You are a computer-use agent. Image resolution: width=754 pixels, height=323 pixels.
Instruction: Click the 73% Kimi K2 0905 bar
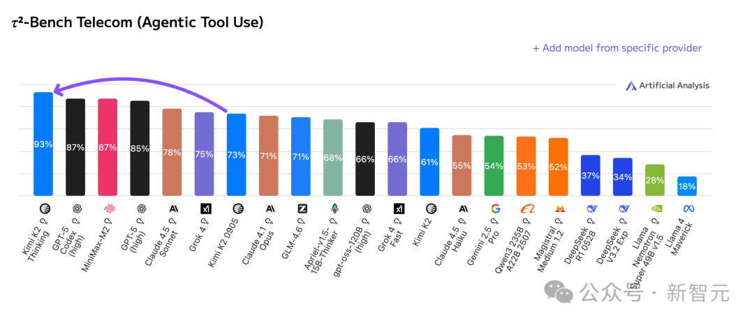[237, 155]
